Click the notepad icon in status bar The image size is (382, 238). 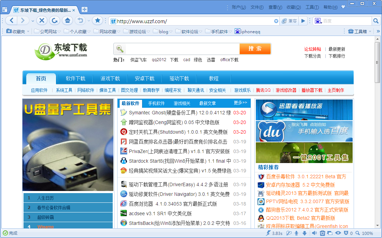(x=289, y=233)
